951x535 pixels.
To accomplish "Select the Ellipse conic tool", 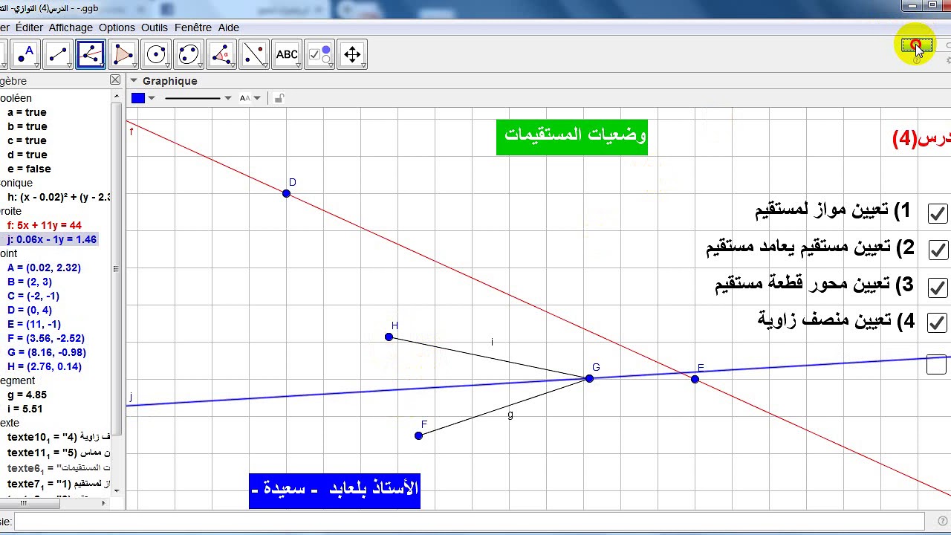I will pos(189,54).
